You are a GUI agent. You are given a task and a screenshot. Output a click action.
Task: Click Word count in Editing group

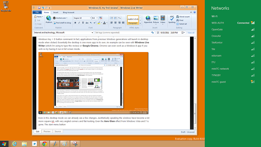coord(183,17)
